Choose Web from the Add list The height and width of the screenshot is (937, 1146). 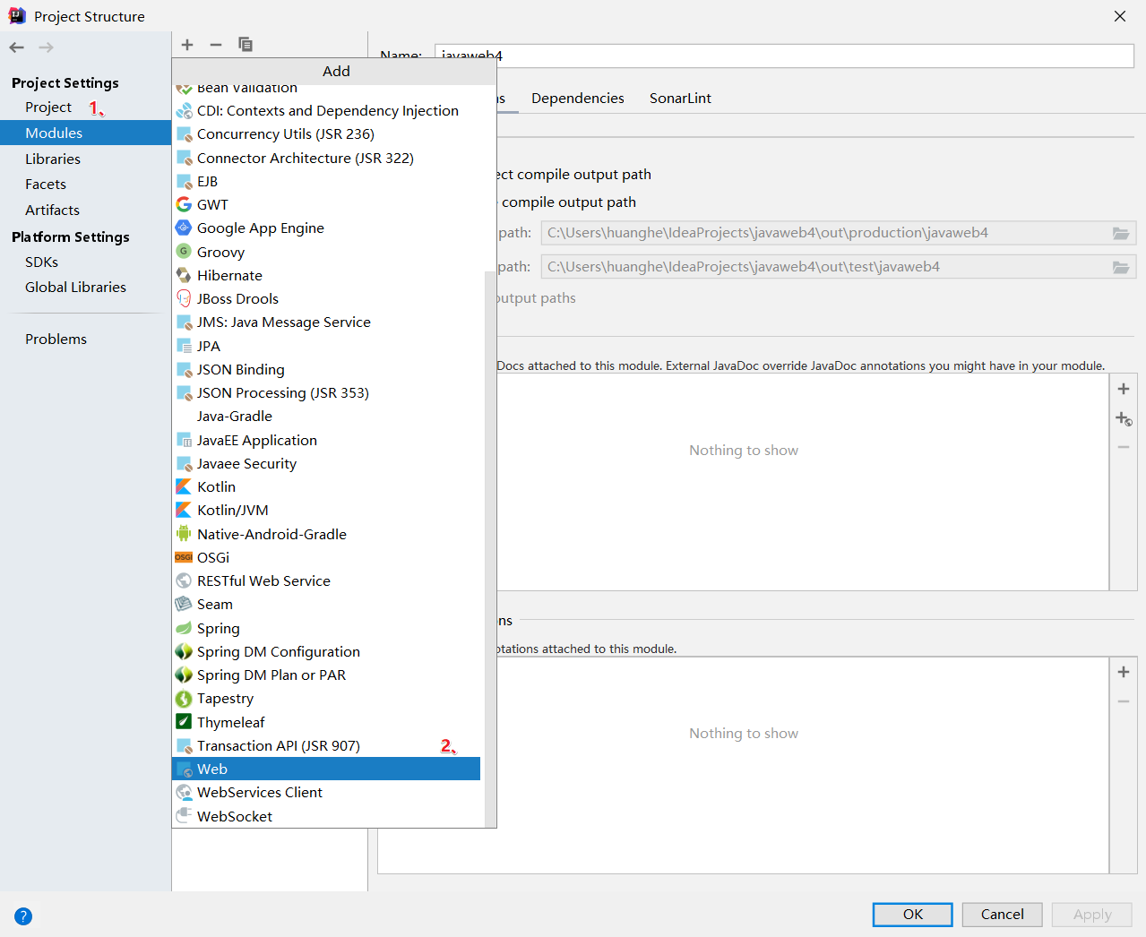coord(326,769)
